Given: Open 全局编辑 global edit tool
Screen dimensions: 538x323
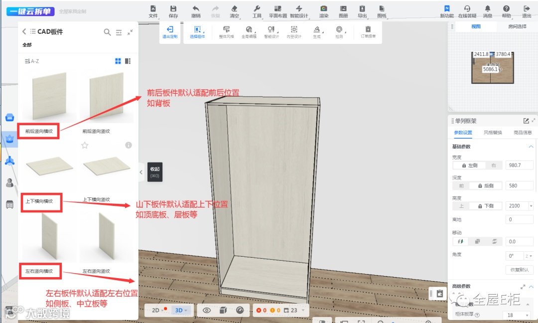Looking at the screenshot, I should 249,32.
